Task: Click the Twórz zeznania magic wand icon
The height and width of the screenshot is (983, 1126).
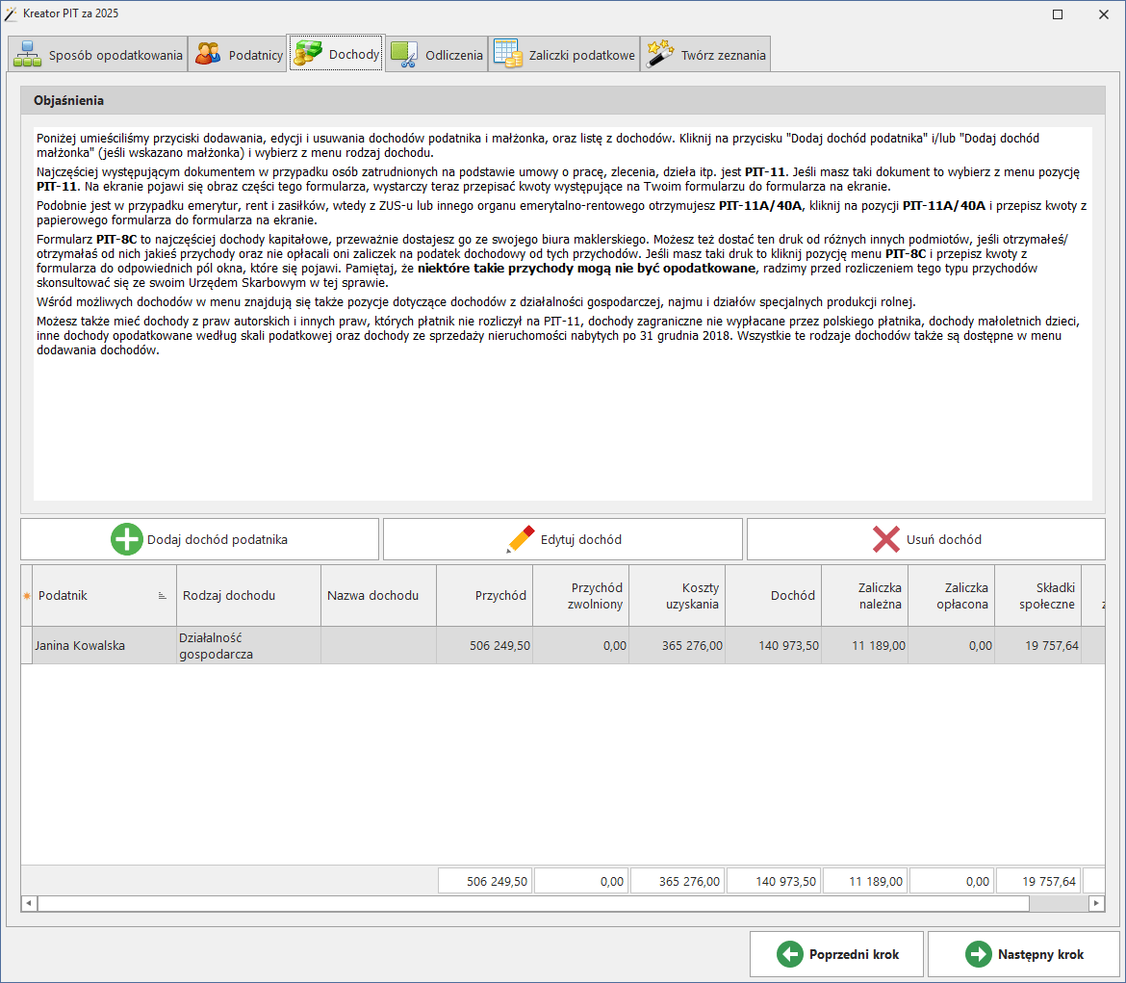Action: (x=660, y=55)
